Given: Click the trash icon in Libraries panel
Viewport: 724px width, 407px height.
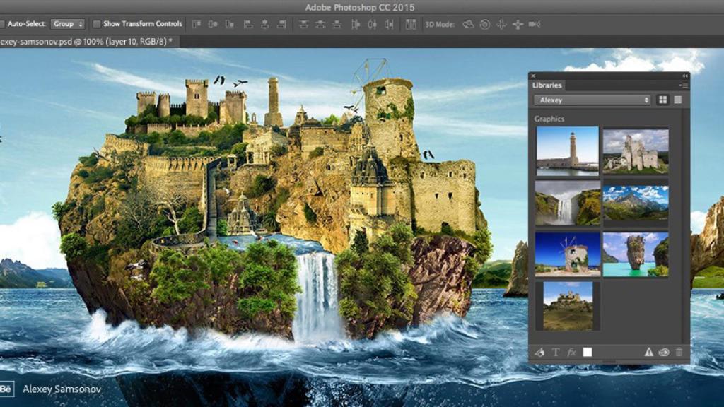Looking at the screenshot, I should tap(679, 352).
